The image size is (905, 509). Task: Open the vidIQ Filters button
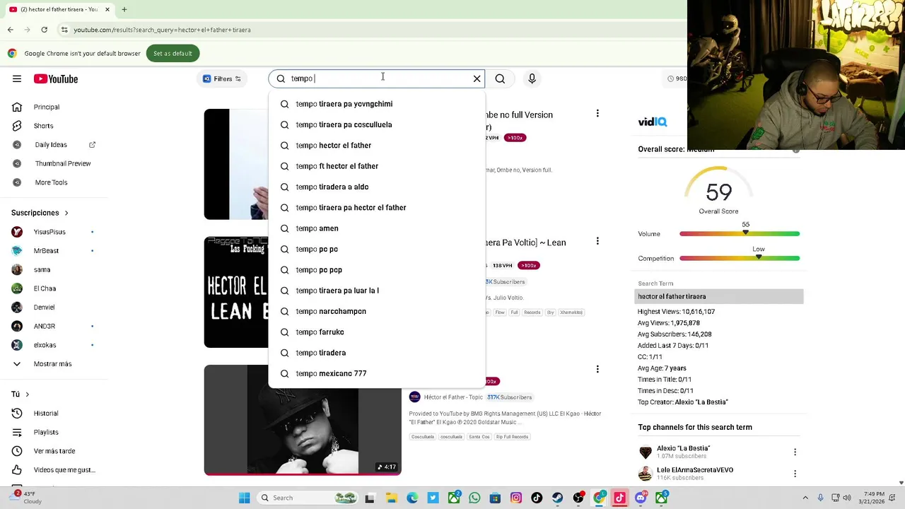click(x=222, y=78)
